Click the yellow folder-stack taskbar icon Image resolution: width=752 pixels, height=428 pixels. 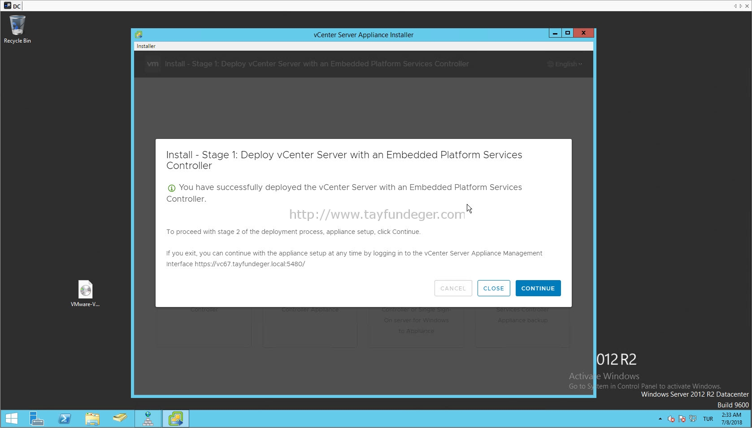click(120, 419)
